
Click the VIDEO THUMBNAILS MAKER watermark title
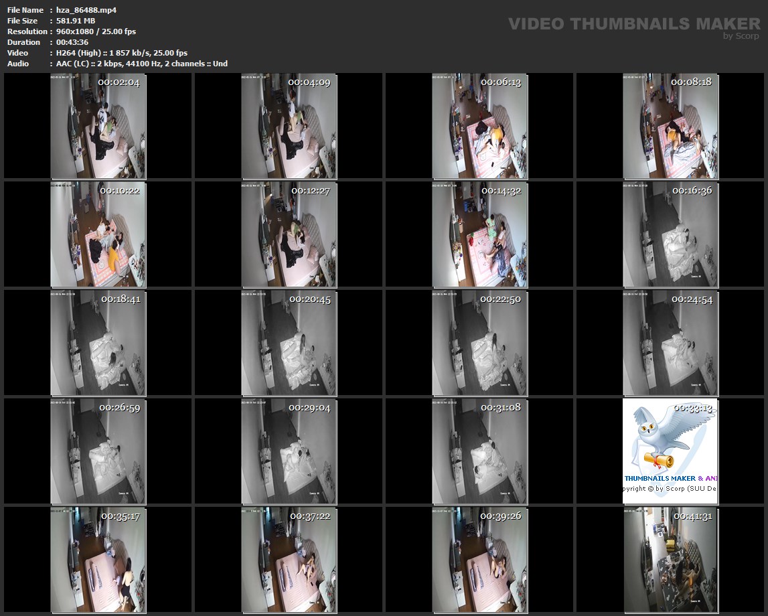(x=633, y=24)
